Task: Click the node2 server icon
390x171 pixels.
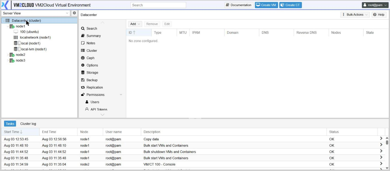Action: click(x=12, y=55)
